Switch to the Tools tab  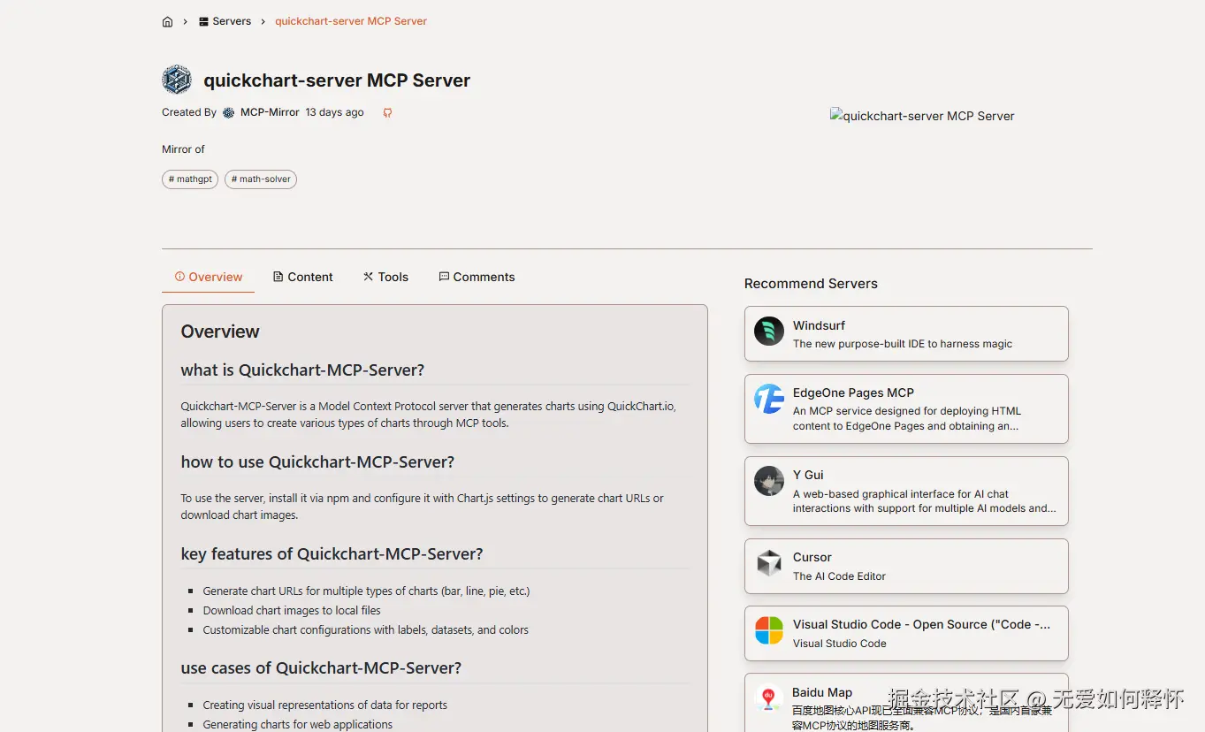tap(385, 277)
